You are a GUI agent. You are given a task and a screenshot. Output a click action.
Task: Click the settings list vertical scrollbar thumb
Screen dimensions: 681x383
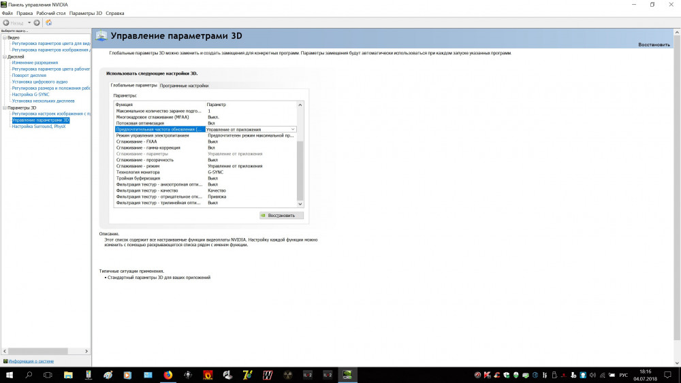click(300, 170)
